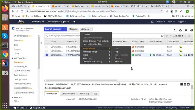Open the Chrome three-dot menu
This screenshot has height=110, width=195.
tap(192, 11)
